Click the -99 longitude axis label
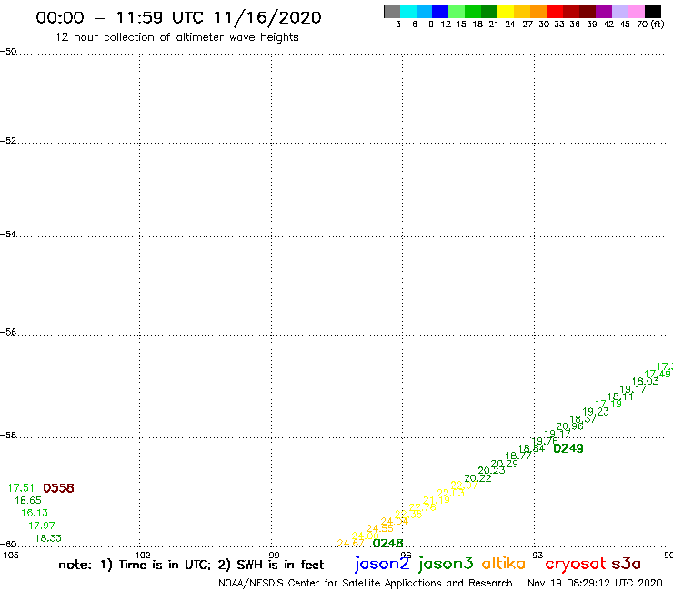This screenshot has width=673, height=591. 271,556
